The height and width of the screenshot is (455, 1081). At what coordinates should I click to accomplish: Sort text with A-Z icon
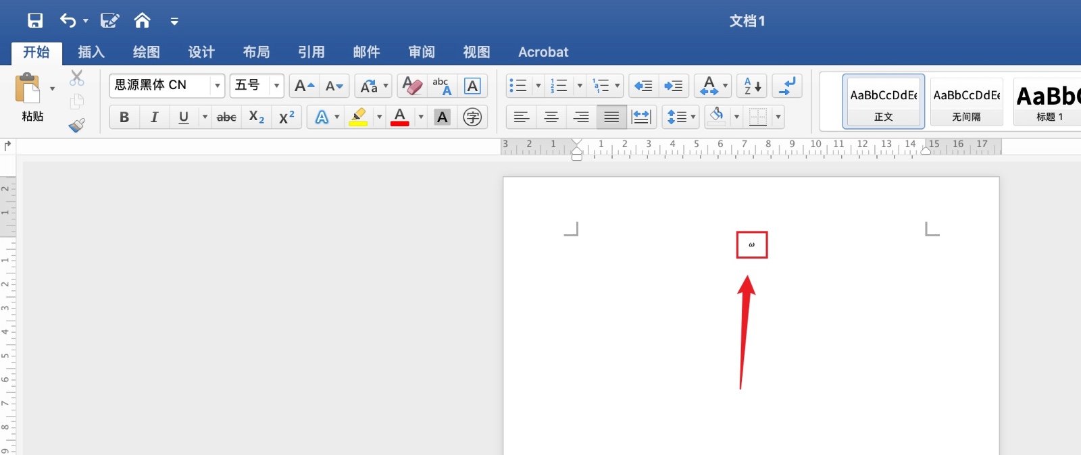(x=752, y=86)
